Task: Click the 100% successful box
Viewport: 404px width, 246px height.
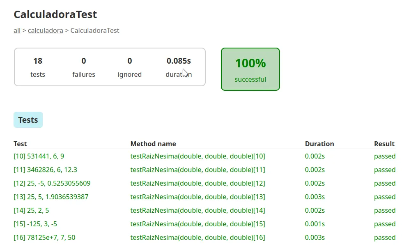Action: click(250, 69)
